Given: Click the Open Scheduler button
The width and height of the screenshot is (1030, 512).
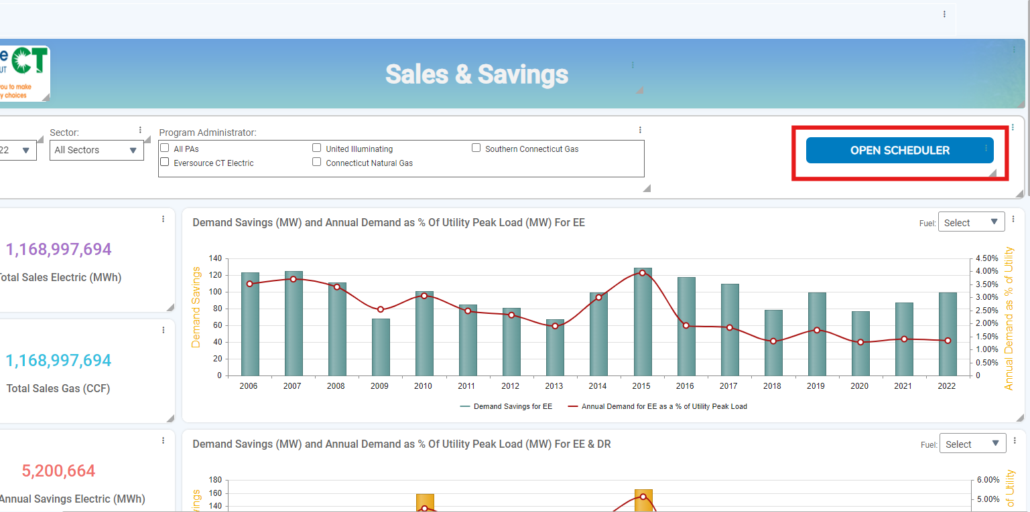Looking at the screenshot, I should (899, 151).
